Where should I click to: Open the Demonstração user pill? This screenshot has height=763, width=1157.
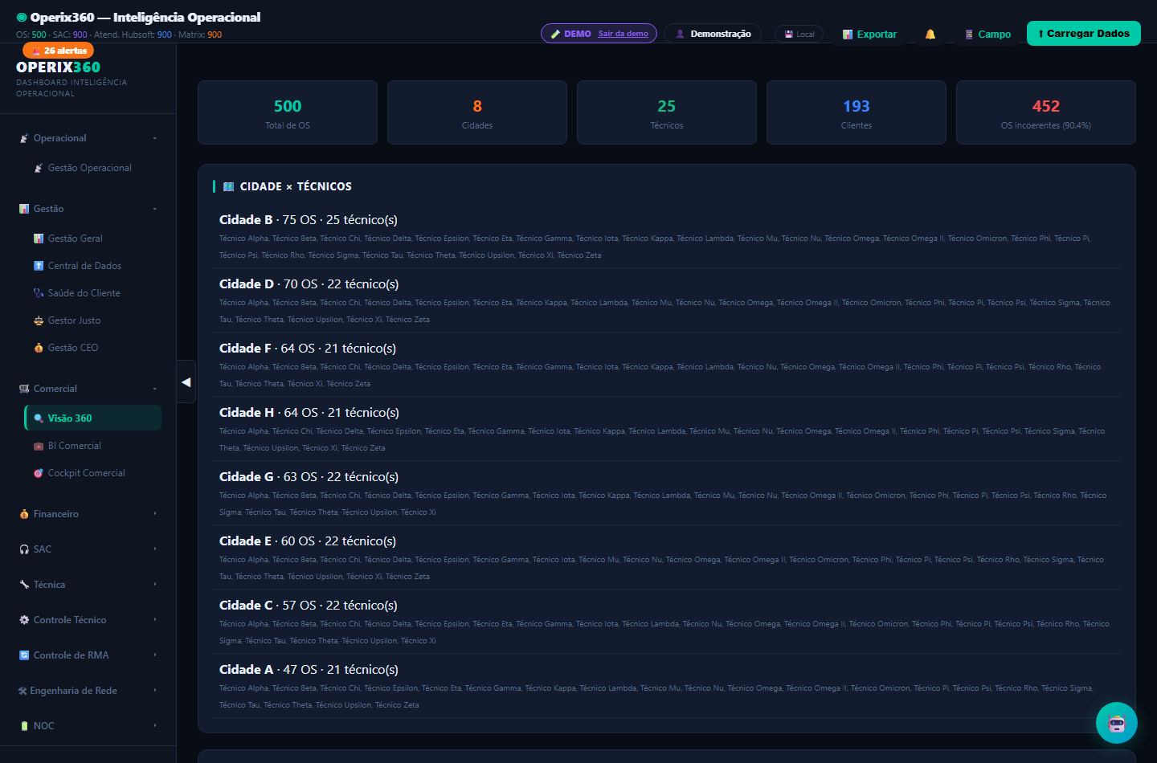(x=713, y=34)
